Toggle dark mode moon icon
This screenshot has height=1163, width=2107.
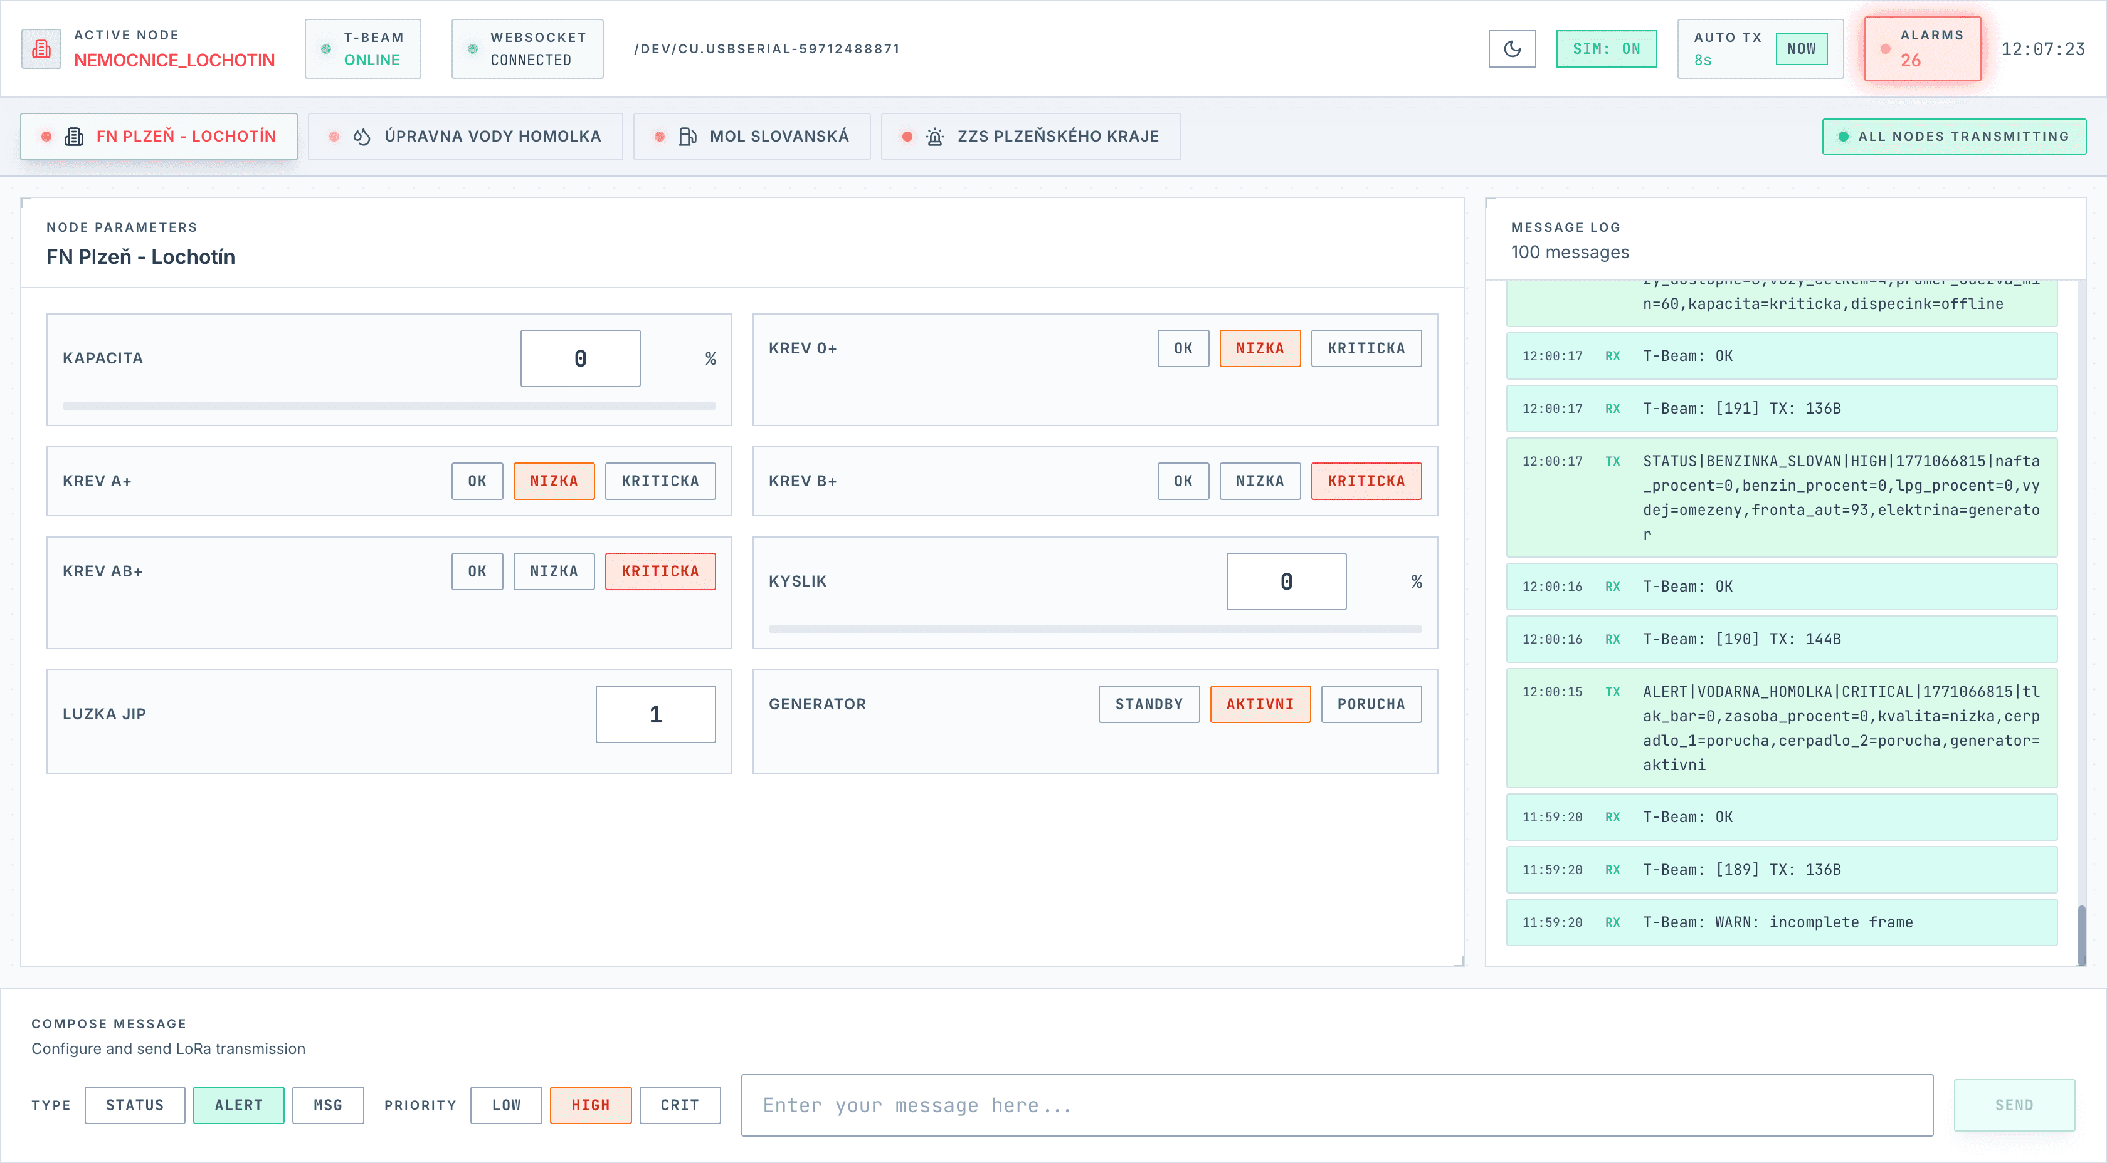(1511, 49)
